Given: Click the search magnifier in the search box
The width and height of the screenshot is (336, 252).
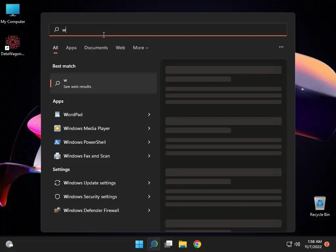Looking at the screenshot, I should (x=56, y=30).
